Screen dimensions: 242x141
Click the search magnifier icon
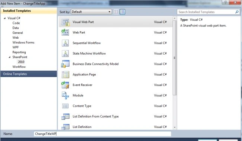point(237,12)
